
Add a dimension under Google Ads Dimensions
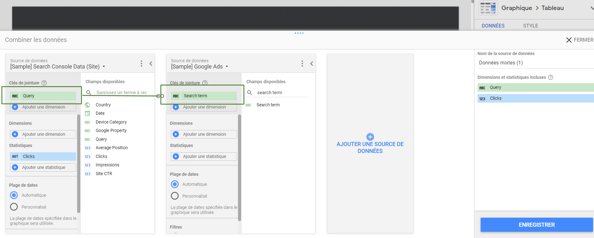[204, 134]
